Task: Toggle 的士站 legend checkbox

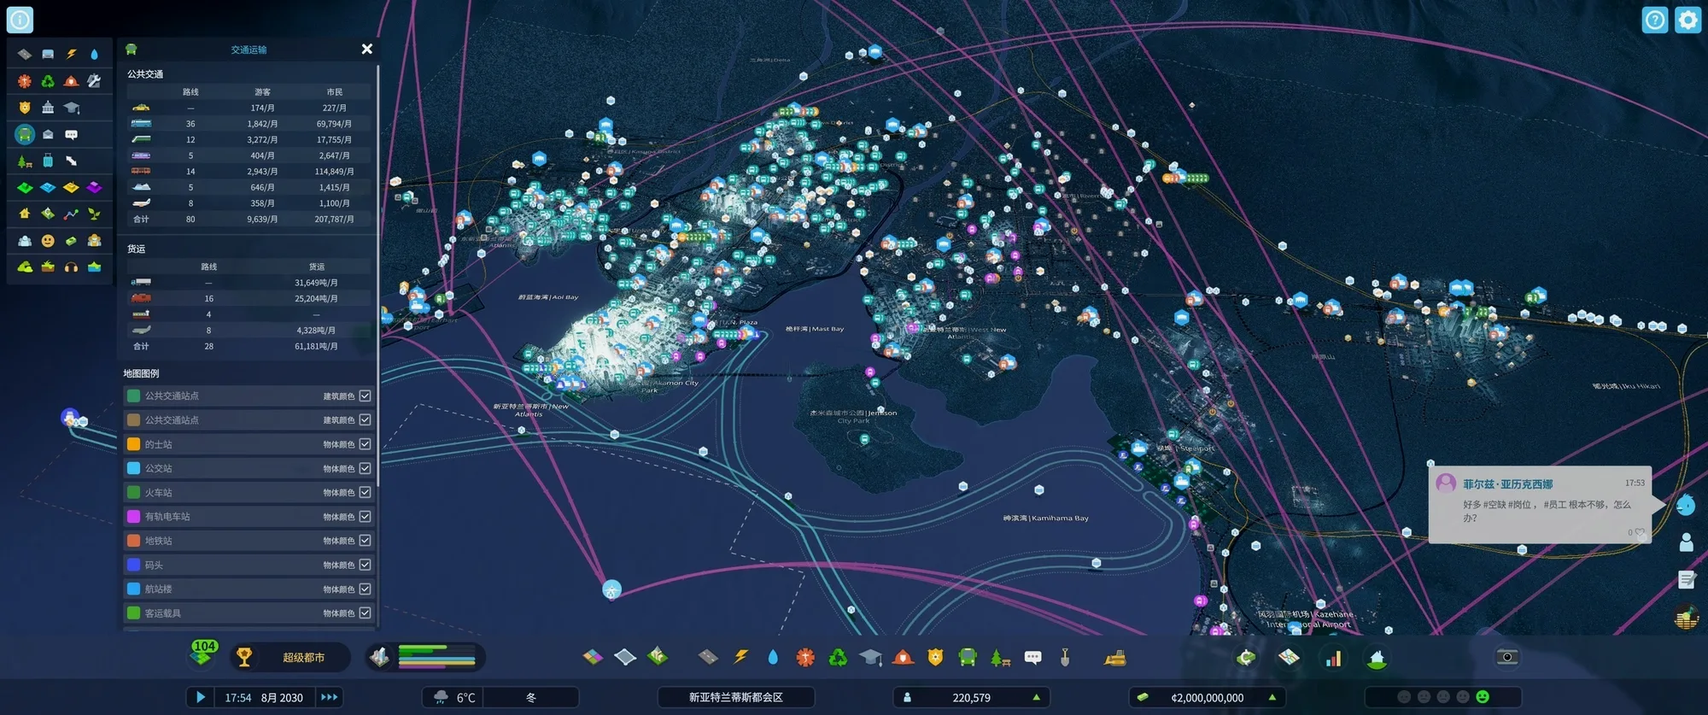Action: [x=365, y=444]
